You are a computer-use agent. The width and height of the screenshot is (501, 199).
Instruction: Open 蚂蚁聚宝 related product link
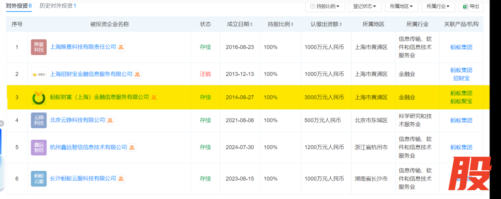(461, 101)
